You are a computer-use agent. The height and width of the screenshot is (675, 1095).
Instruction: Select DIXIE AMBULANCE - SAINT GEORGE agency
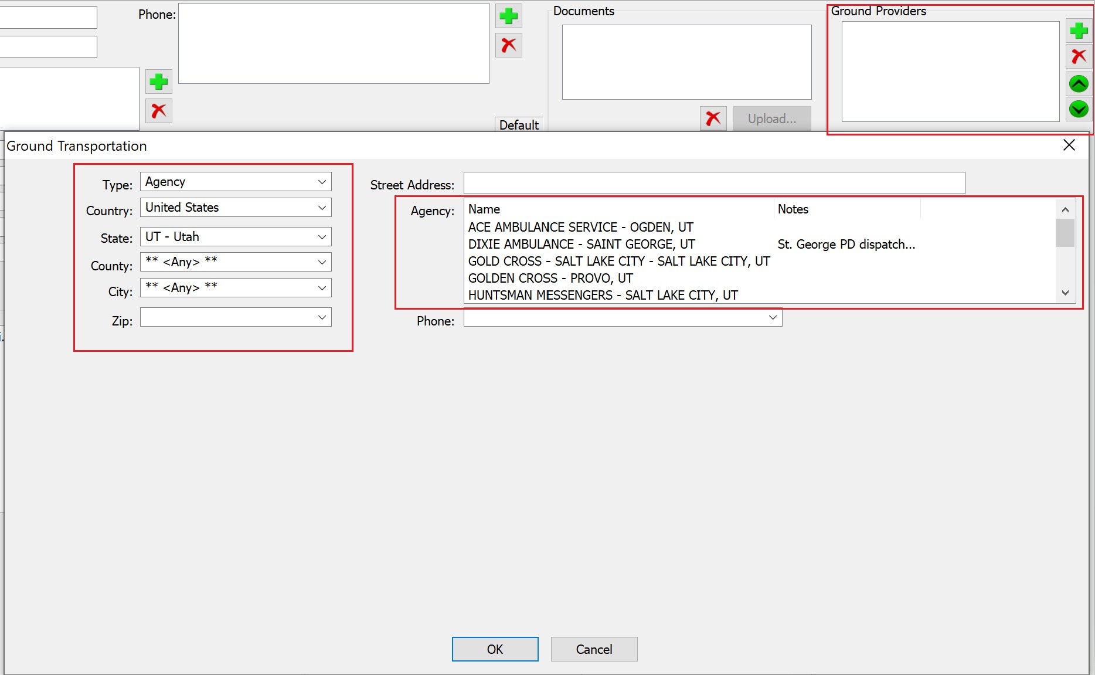581,245
